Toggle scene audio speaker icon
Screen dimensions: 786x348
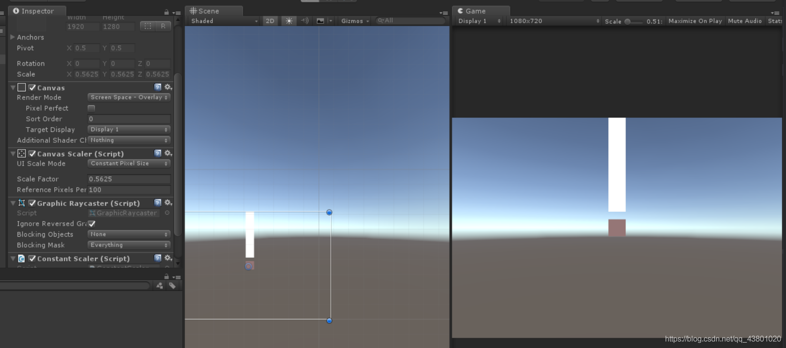[305, 21]
